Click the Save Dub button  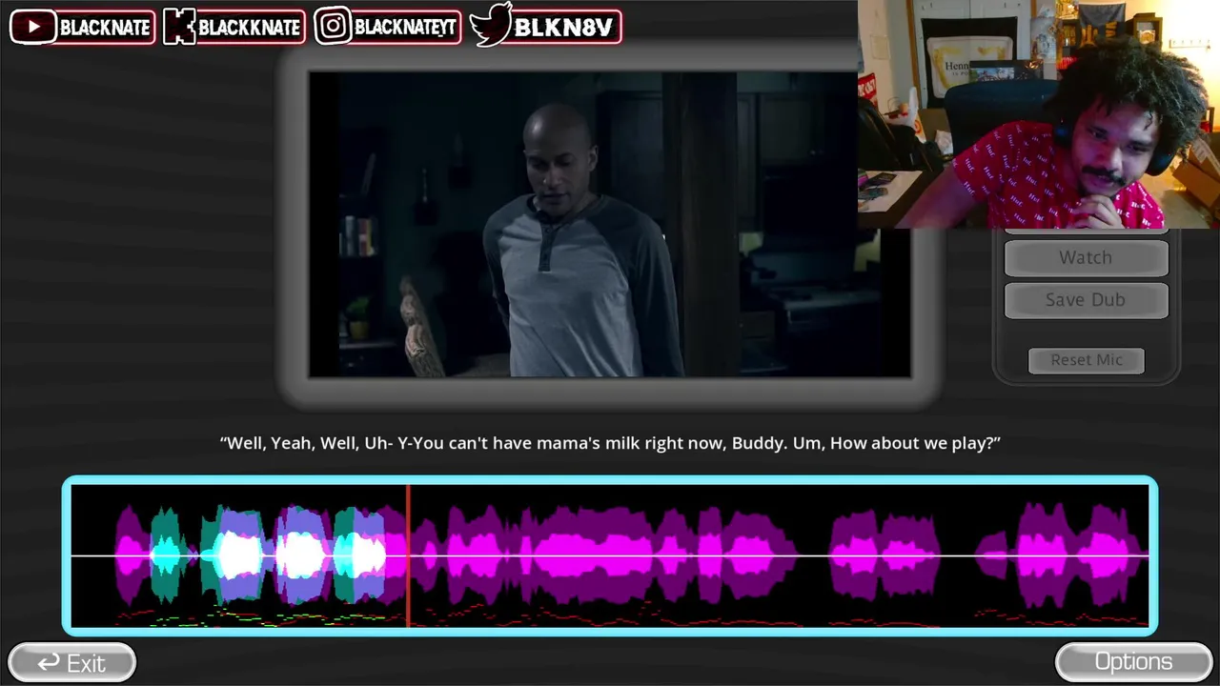(x=1086, y=300)
